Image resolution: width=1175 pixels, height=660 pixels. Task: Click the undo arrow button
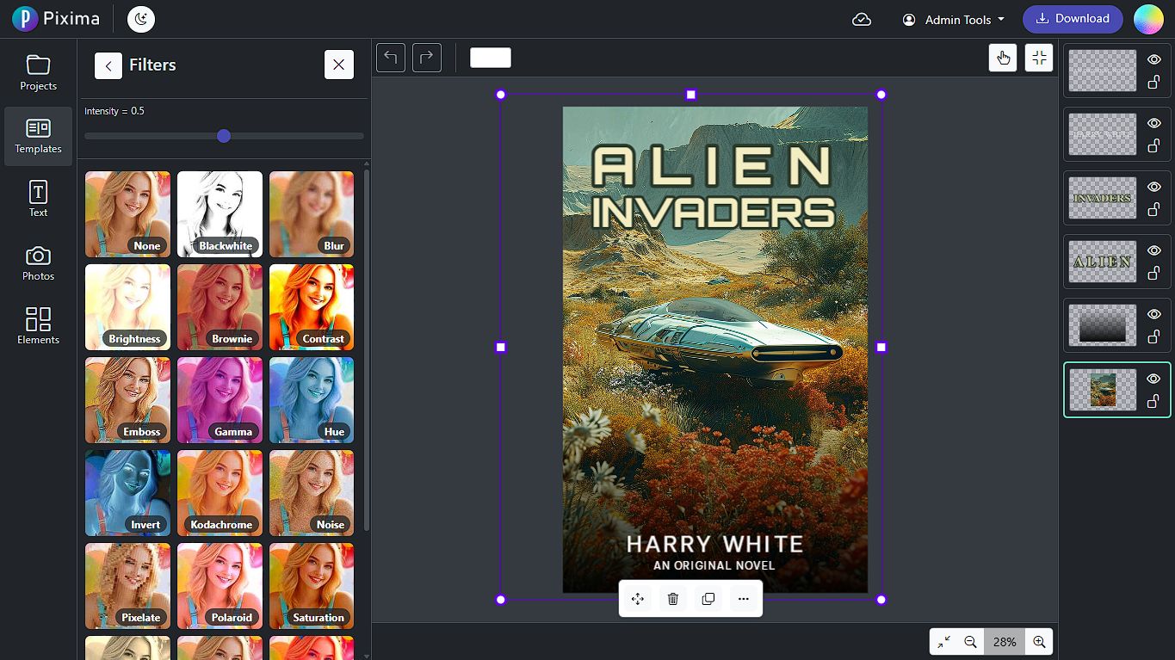pos(391,58)
